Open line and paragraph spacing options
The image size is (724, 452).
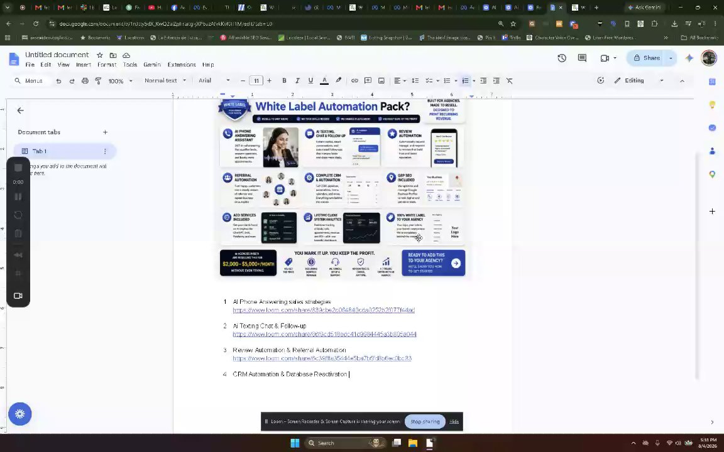(415, 81)
